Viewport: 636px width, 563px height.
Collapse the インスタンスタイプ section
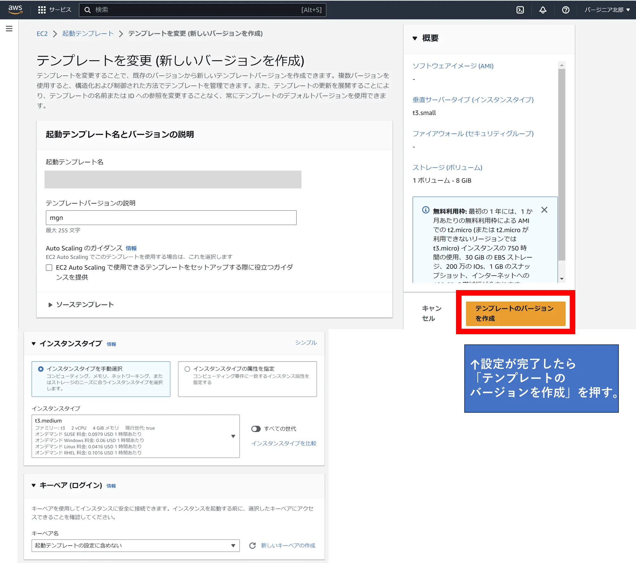[34, 343]
